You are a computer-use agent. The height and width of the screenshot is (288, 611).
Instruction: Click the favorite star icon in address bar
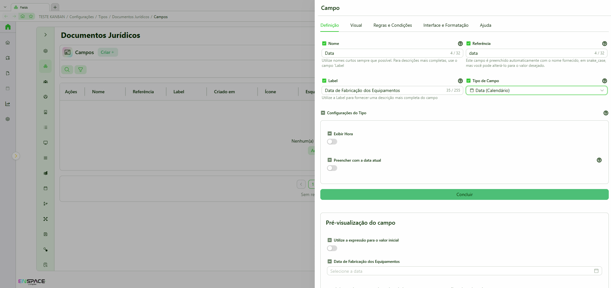[31, 16]
